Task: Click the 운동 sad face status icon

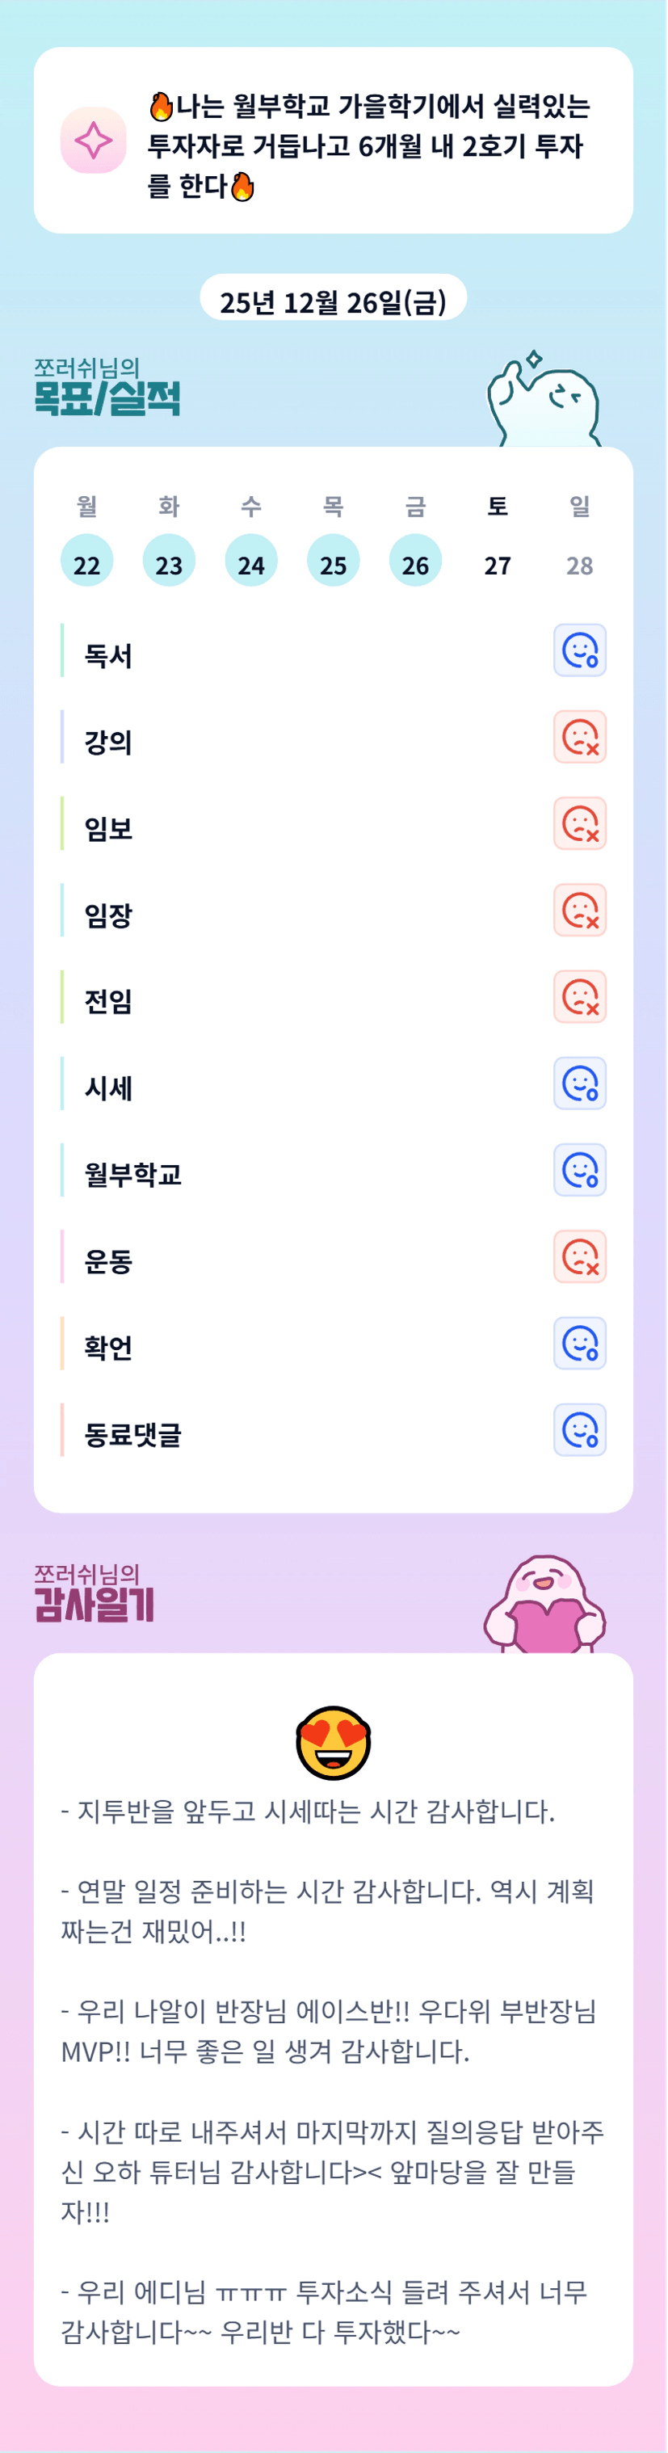Action: click(579, 1257)
